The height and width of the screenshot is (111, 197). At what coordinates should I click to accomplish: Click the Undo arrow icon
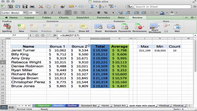click(71, 6)
